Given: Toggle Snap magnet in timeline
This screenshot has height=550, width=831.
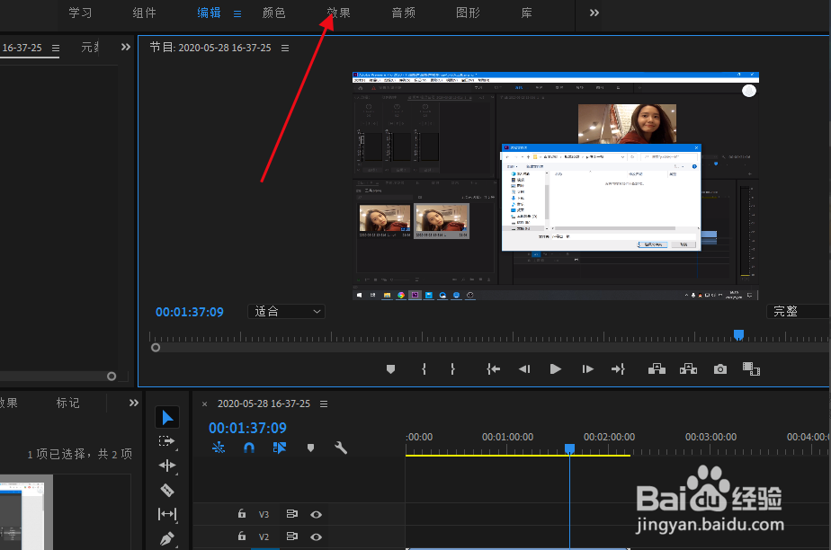Looking at the screenshot, I should (249, 448).
